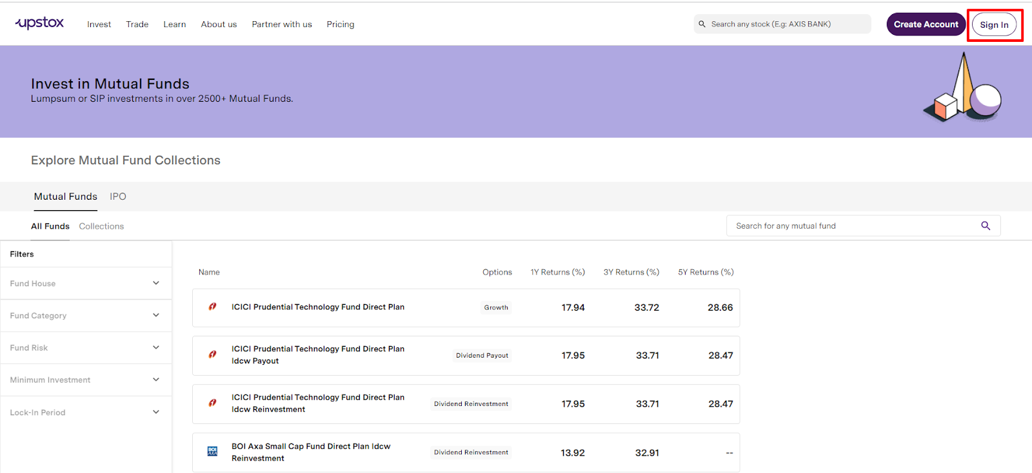
Task: Click the 33.72 three-year return value
Action: coord(647,307)
